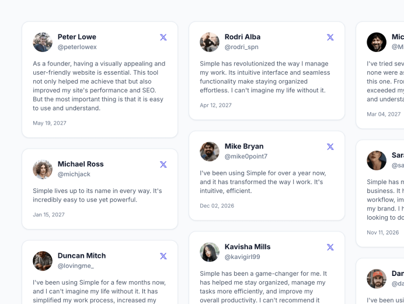Click the X icon on Rodri Alba's card
404x304 pixels.
pyautogui.click(x=330, y=37)
